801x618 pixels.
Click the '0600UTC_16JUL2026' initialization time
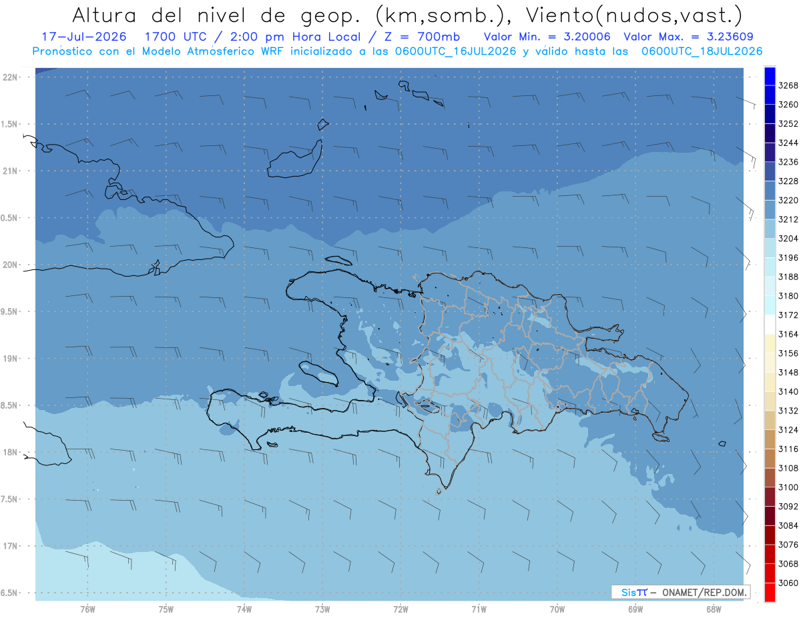455,51
